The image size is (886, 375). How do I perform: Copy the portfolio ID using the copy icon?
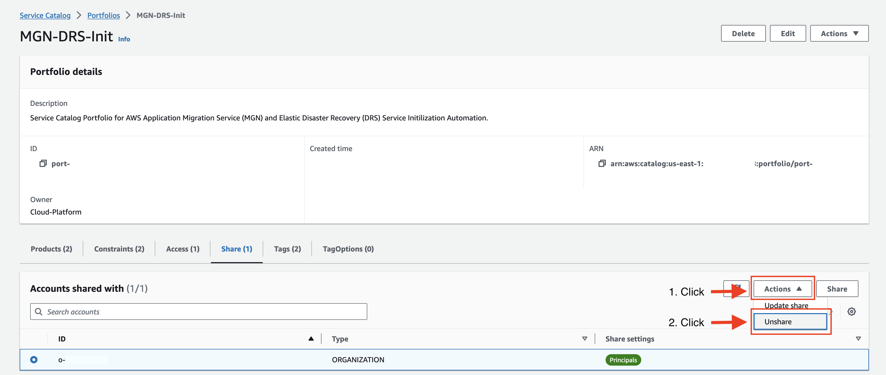(43, 163)
